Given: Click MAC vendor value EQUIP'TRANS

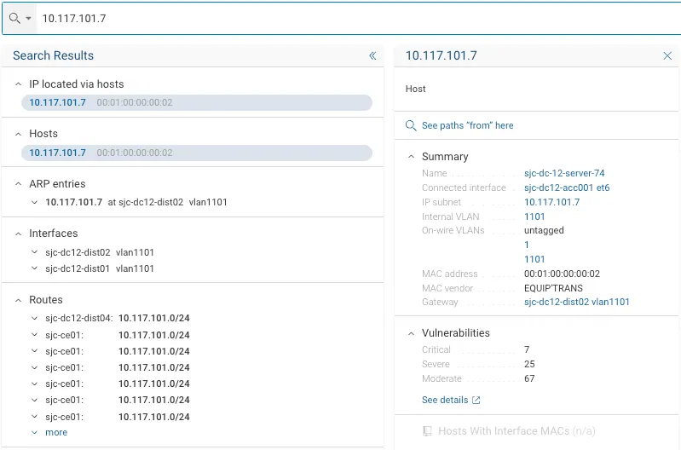Looking at the screenshot, I should (x=553, y=288).
